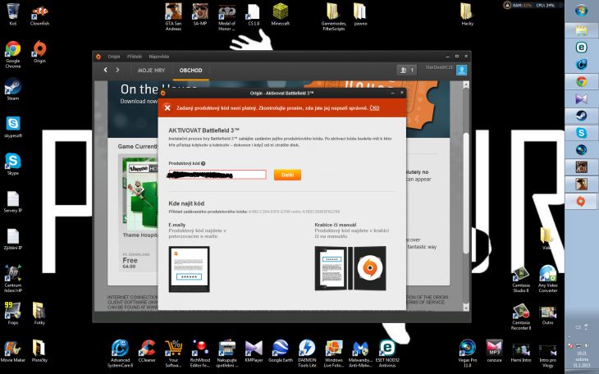599x374 pixels.
Task: Click the Theme Hospital game cover thumbnail
Action: pos(139,193)
